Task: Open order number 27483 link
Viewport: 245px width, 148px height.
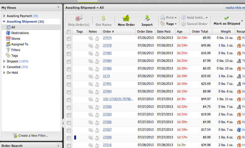Action: (x=107, y=53)
